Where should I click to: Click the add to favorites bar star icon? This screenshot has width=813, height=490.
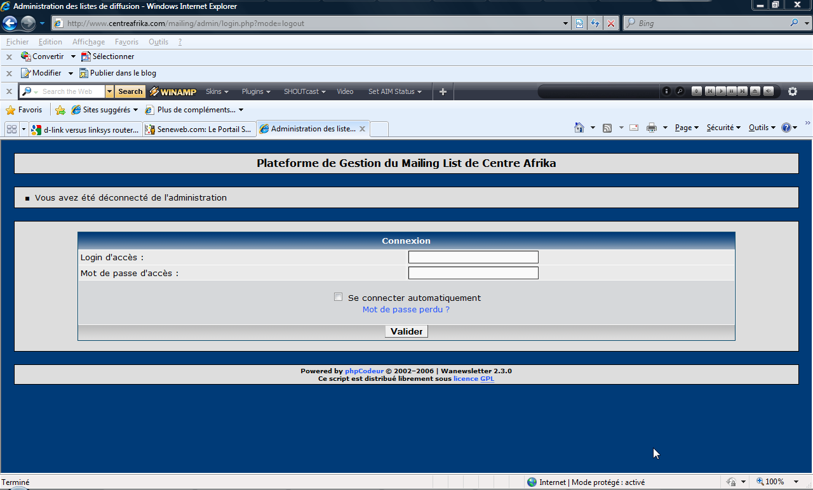(60, 110)
